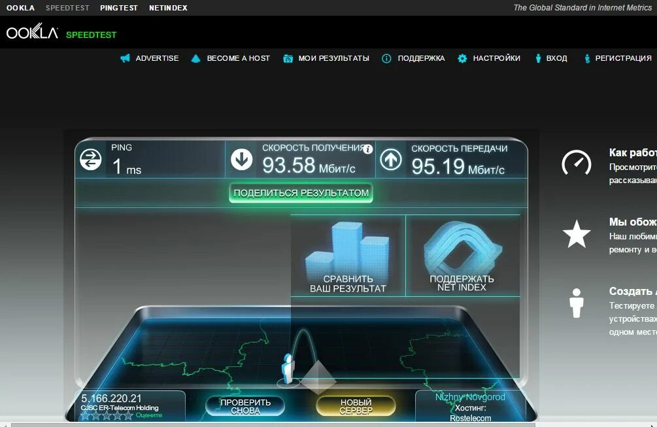
Task: Click the Become a Host triangle icon
Action: [x=195, y=58]
